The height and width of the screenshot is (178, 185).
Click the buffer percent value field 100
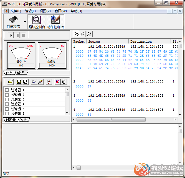(x=21, y=65)
